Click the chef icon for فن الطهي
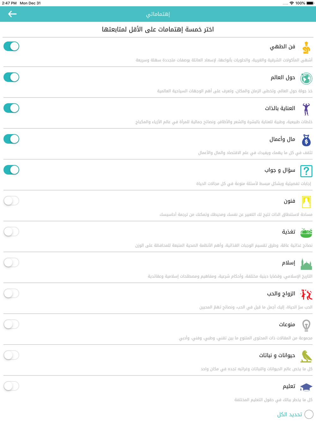This screenshot has width=316, height=422. [x=306, y=48]
